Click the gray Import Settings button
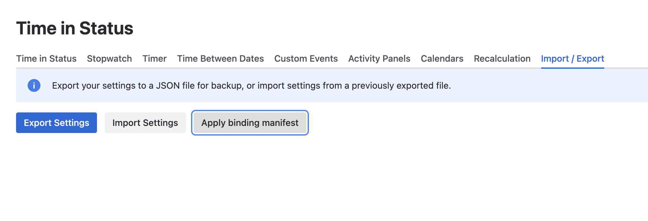Image resolution: width=648 pixels, height=221 pixels. (x=145, y=123)
